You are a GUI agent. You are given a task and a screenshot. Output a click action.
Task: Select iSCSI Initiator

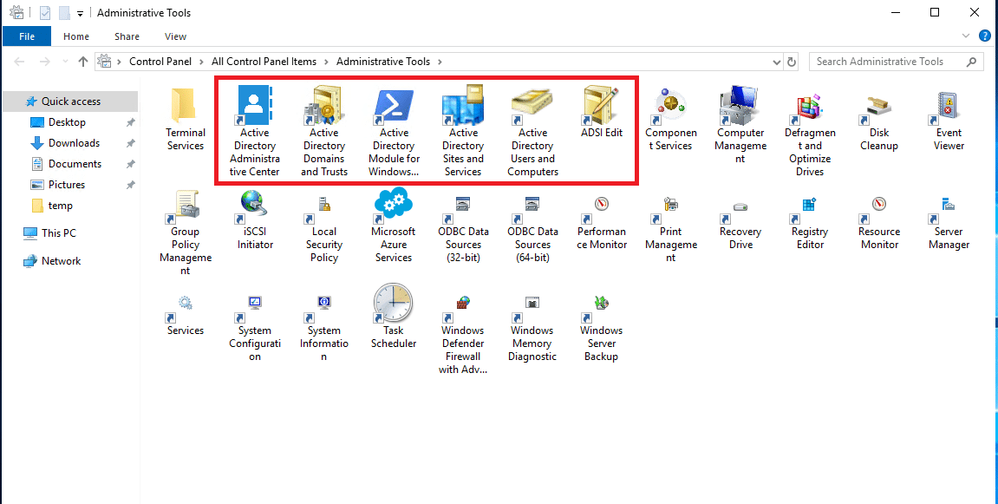pos(255,219)
